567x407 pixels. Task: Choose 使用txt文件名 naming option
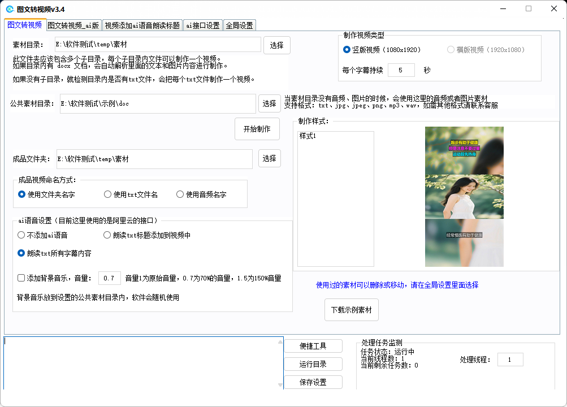pyautogui.click(x=108, y=194)
